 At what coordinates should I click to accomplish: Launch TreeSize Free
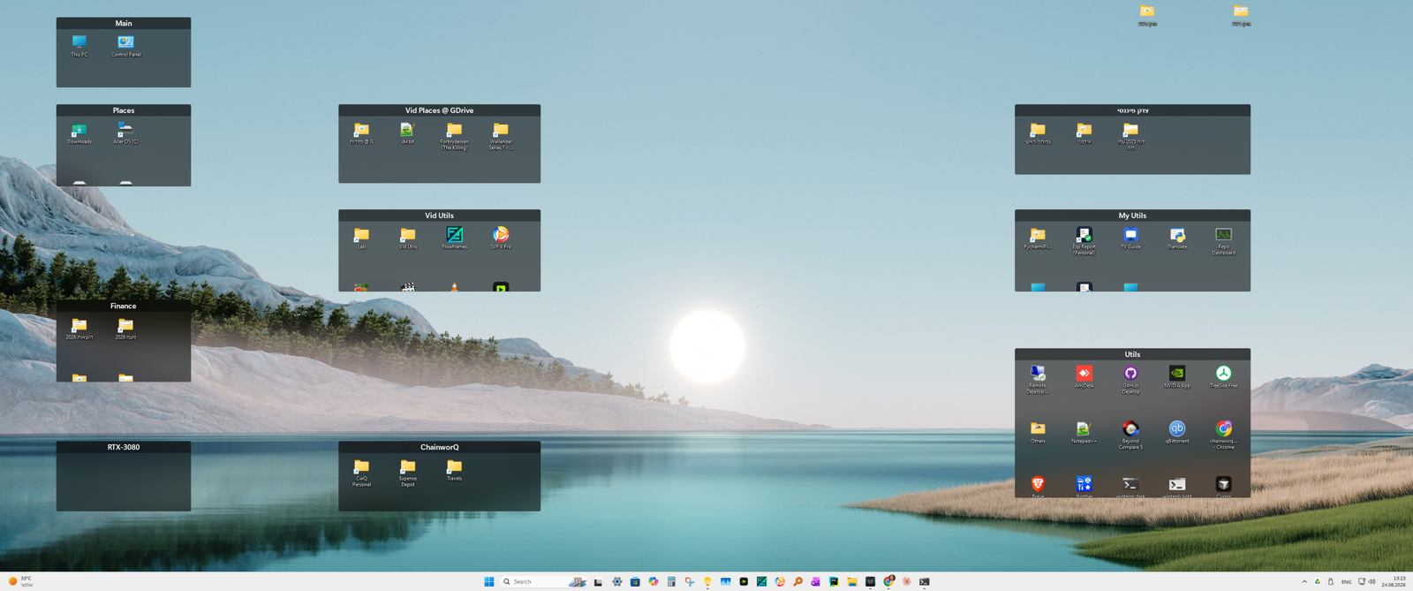[x=1223, y=376]
